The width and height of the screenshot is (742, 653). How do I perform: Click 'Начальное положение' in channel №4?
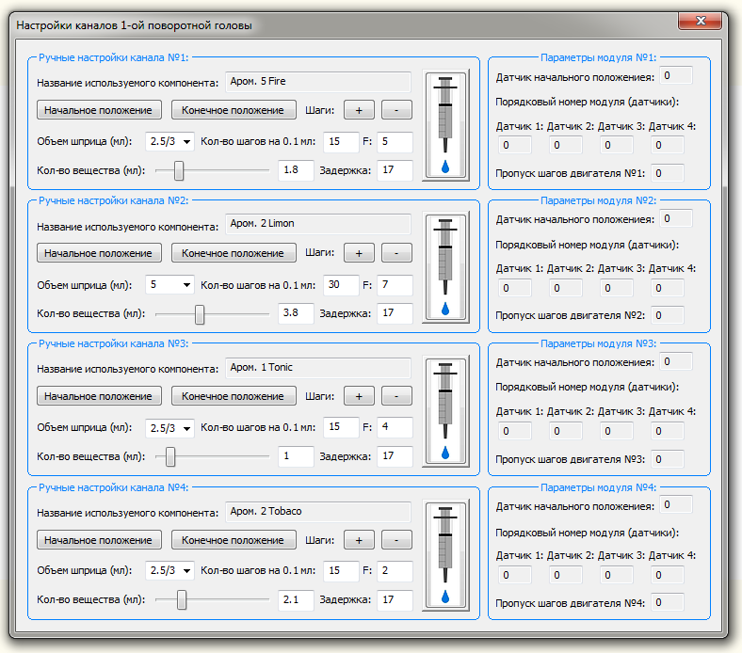coord(99,540)
